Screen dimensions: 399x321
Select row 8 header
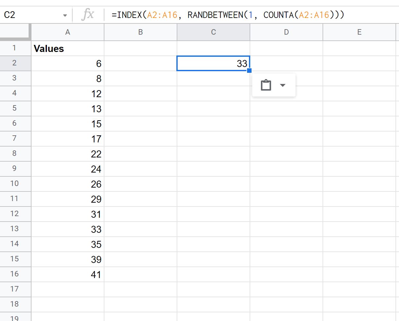[x=15, y=154]
